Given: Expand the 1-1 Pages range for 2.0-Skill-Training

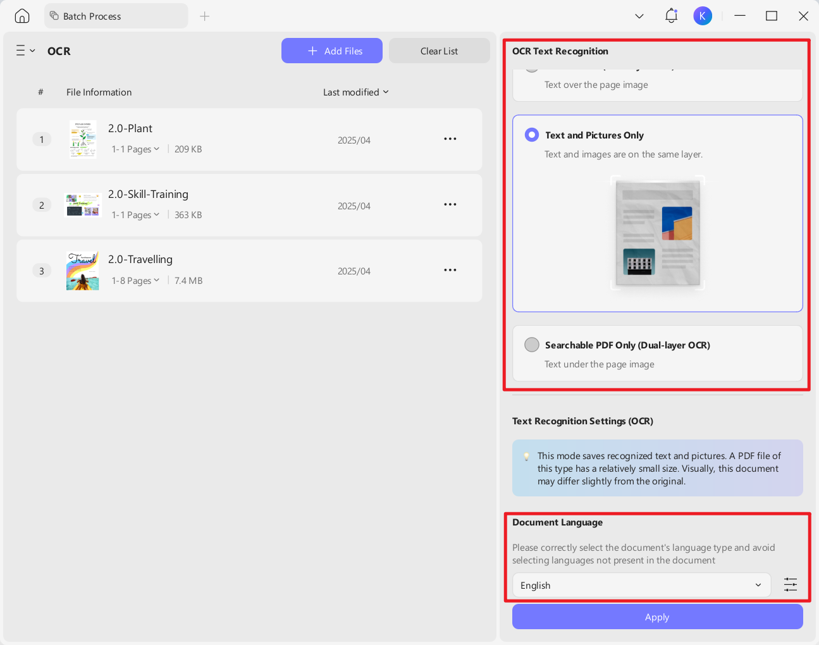Looking at the screenshot, I should pos(135,215).
